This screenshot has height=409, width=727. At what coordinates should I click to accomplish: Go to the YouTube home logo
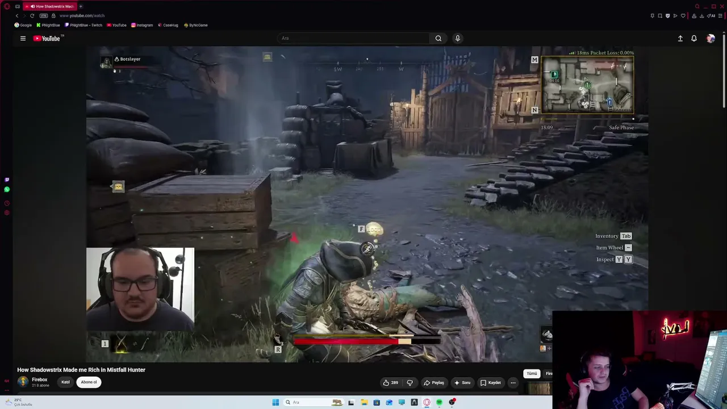pos(47,39)
